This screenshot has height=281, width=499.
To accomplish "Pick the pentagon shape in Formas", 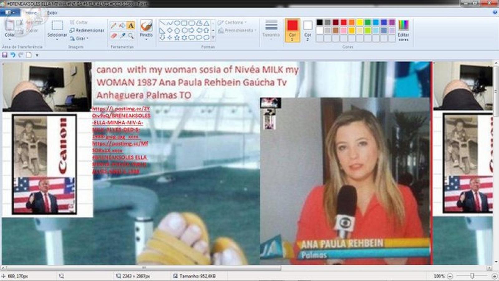I will pos(177,31).
